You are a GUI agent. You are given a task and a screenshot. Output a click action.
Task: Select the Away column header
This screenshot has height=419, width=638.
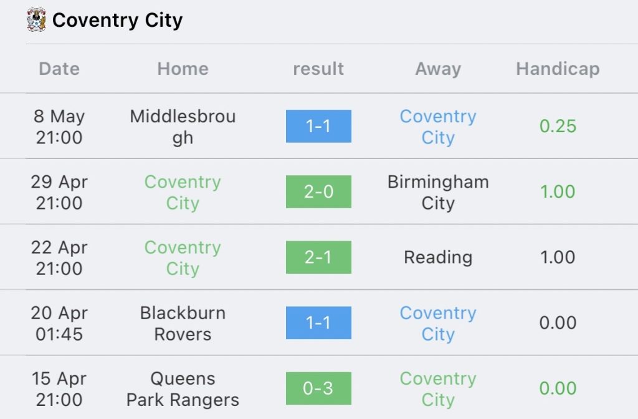coord(438,69)
